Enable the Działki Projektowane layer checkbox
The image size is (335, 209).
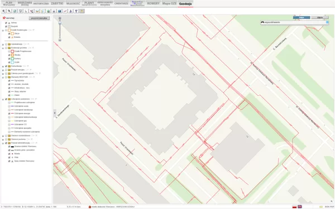9,51
